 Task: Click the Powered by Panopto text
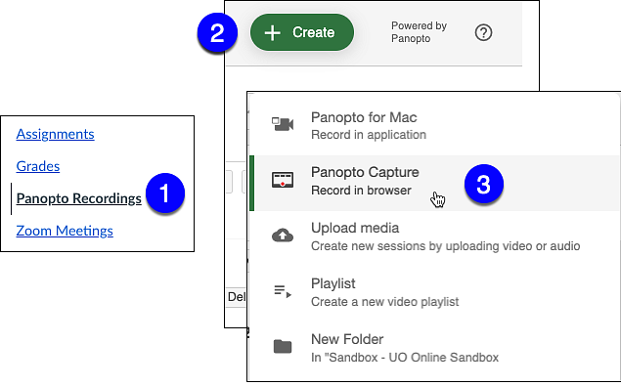click(419, 32)
